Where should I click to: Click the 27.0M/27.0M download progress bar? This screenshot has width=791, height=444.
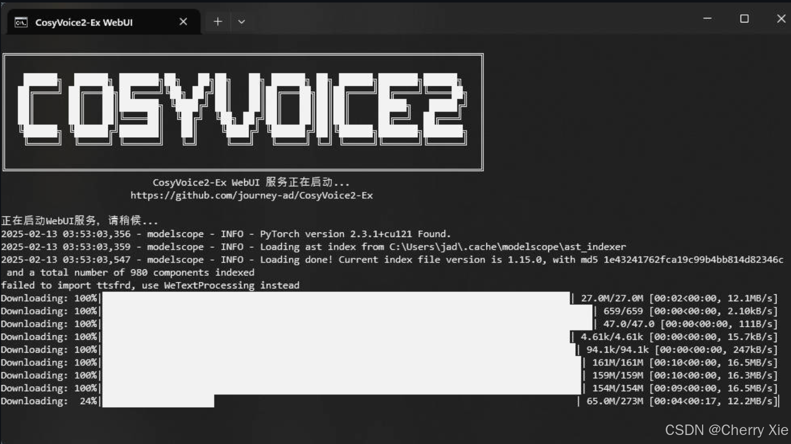(336, 298)
